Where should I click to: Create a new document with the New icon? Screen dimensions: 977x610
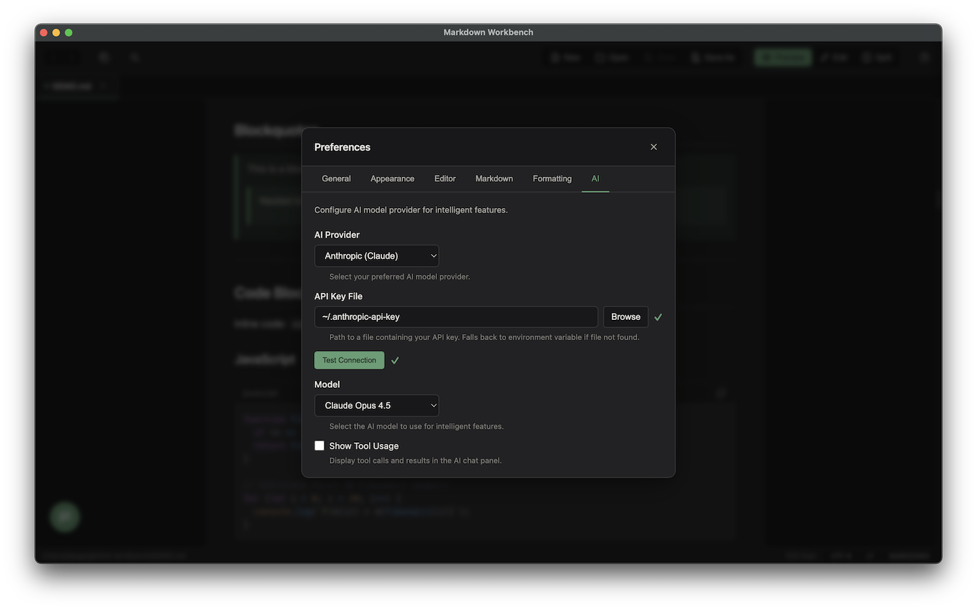point(565,57)
